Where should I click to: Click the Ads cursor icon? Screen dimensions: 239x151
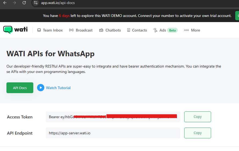[x=155, y=30]
